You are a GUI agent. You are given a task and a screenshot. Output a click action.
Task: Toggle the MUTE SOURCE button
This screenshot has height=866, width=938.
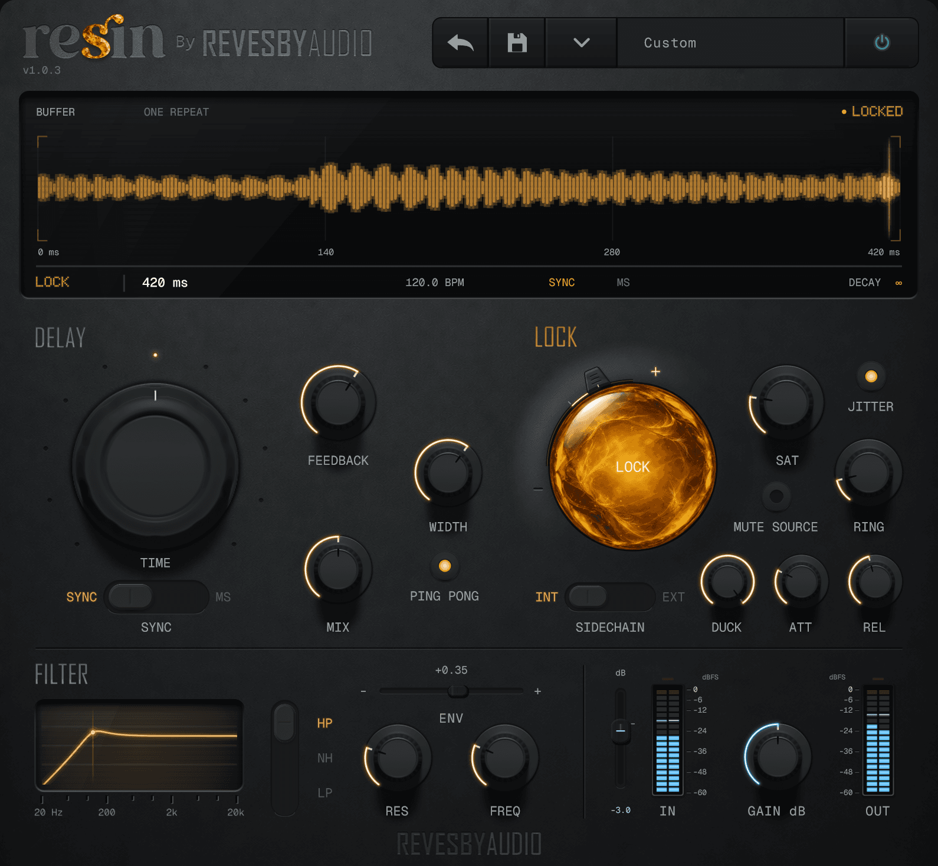[776, 496]
